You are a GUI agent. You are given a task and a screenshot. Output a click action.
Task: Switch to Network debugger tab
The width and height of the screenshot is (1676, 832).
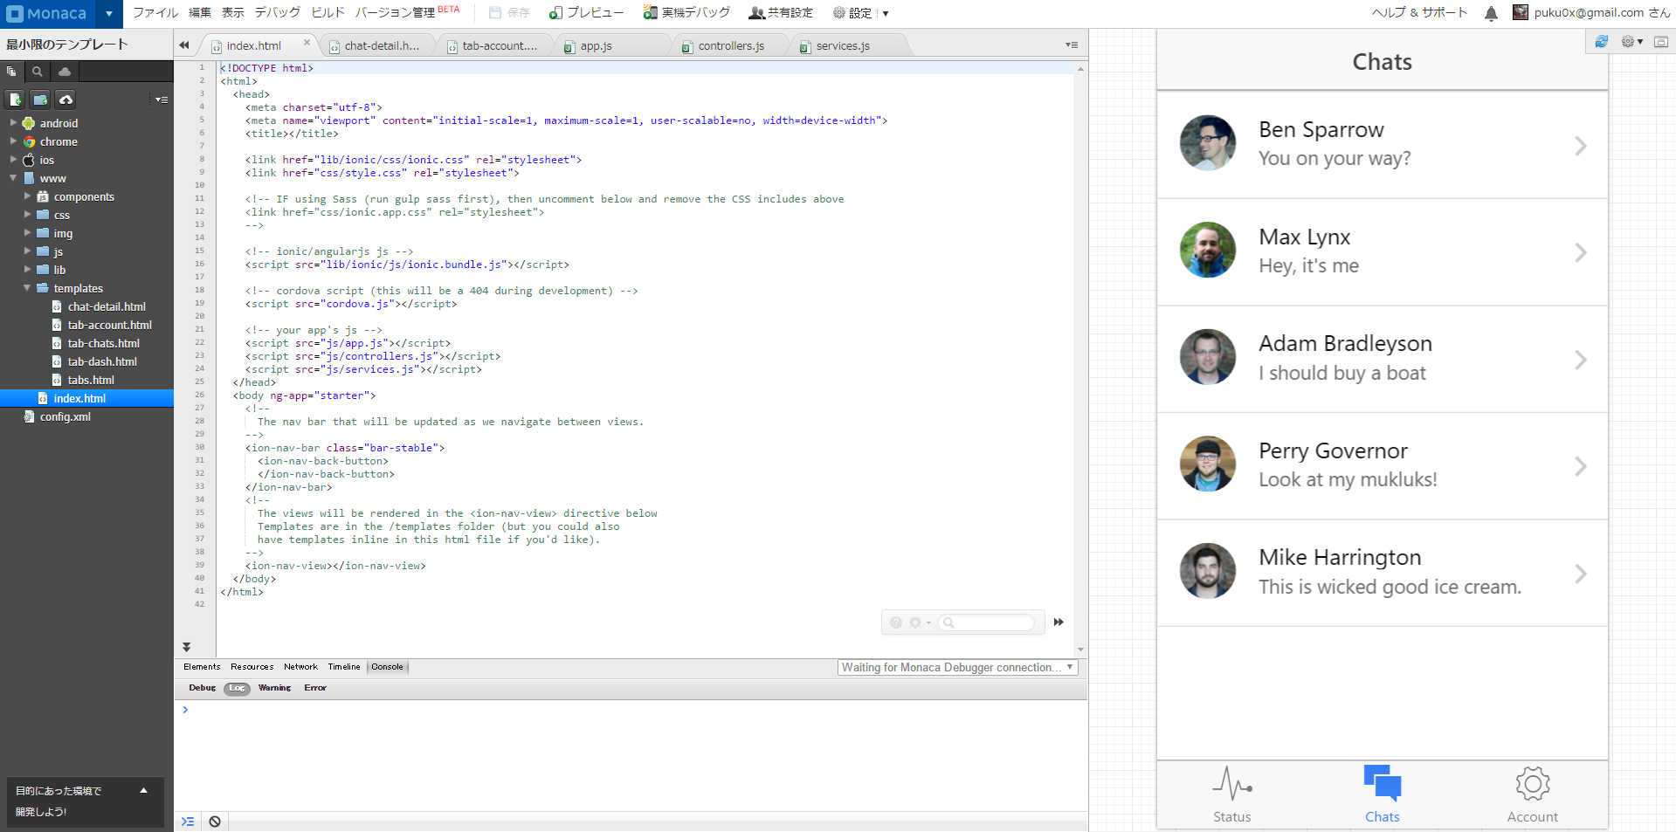pos(300,667)
